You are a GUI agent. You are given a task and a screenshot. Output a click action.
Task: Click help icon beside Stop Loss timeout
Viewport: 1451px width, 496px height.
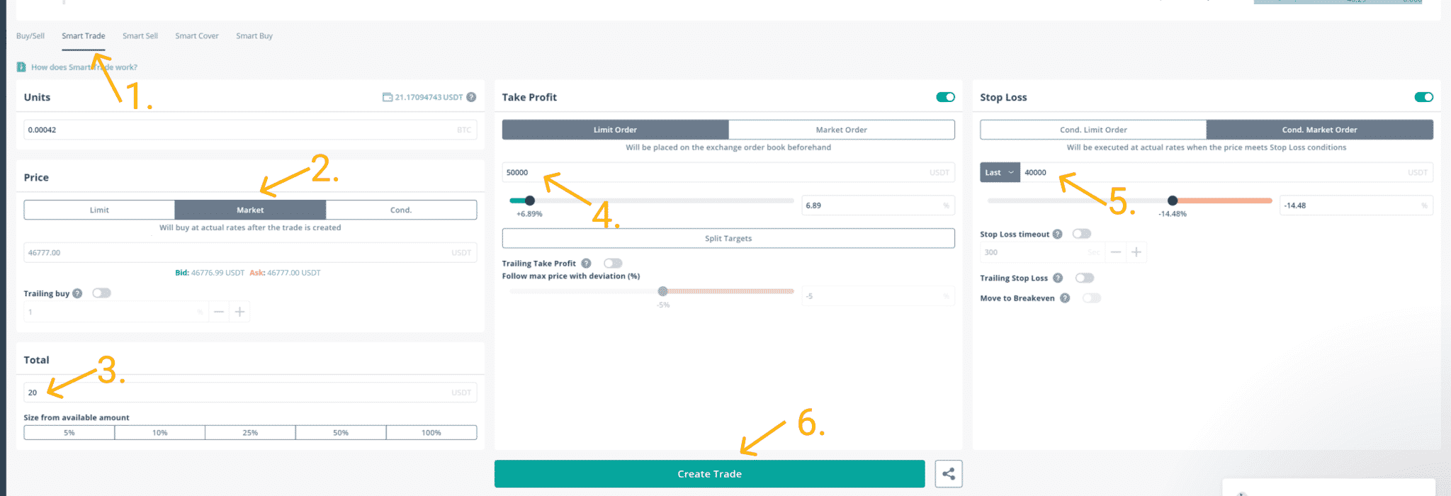[1057, 235]
